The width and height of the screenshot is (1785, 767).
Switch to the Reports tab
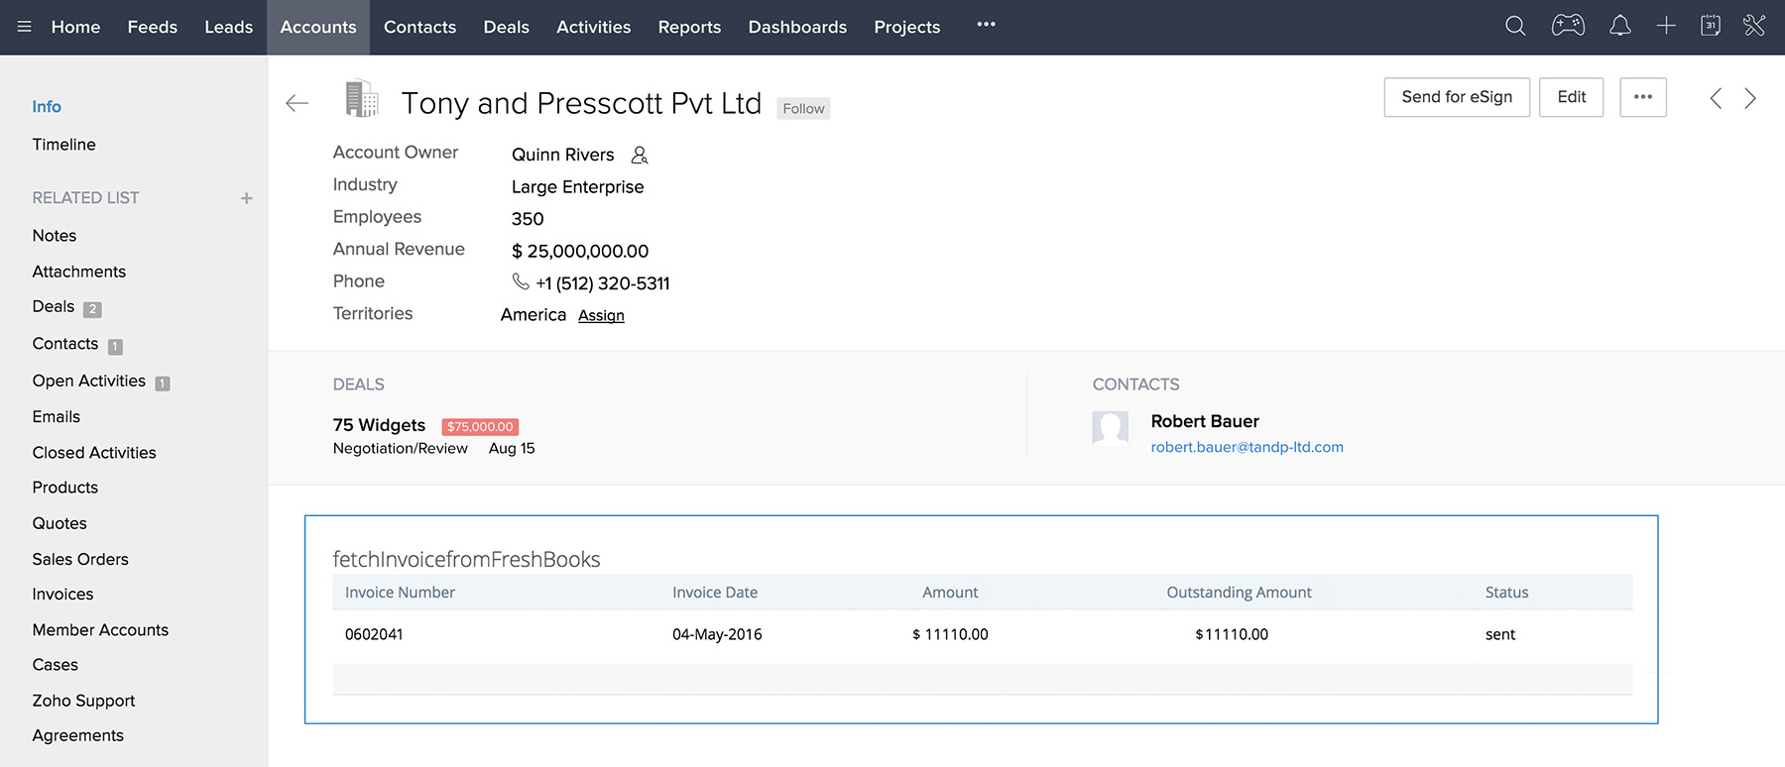(x=689, y=27)
